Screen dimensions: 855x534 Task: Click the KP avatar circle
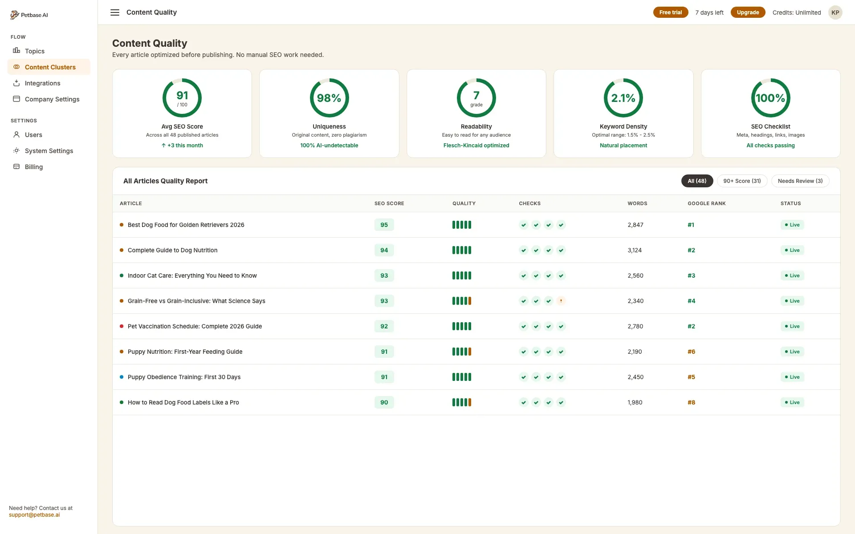click(835, 12)
